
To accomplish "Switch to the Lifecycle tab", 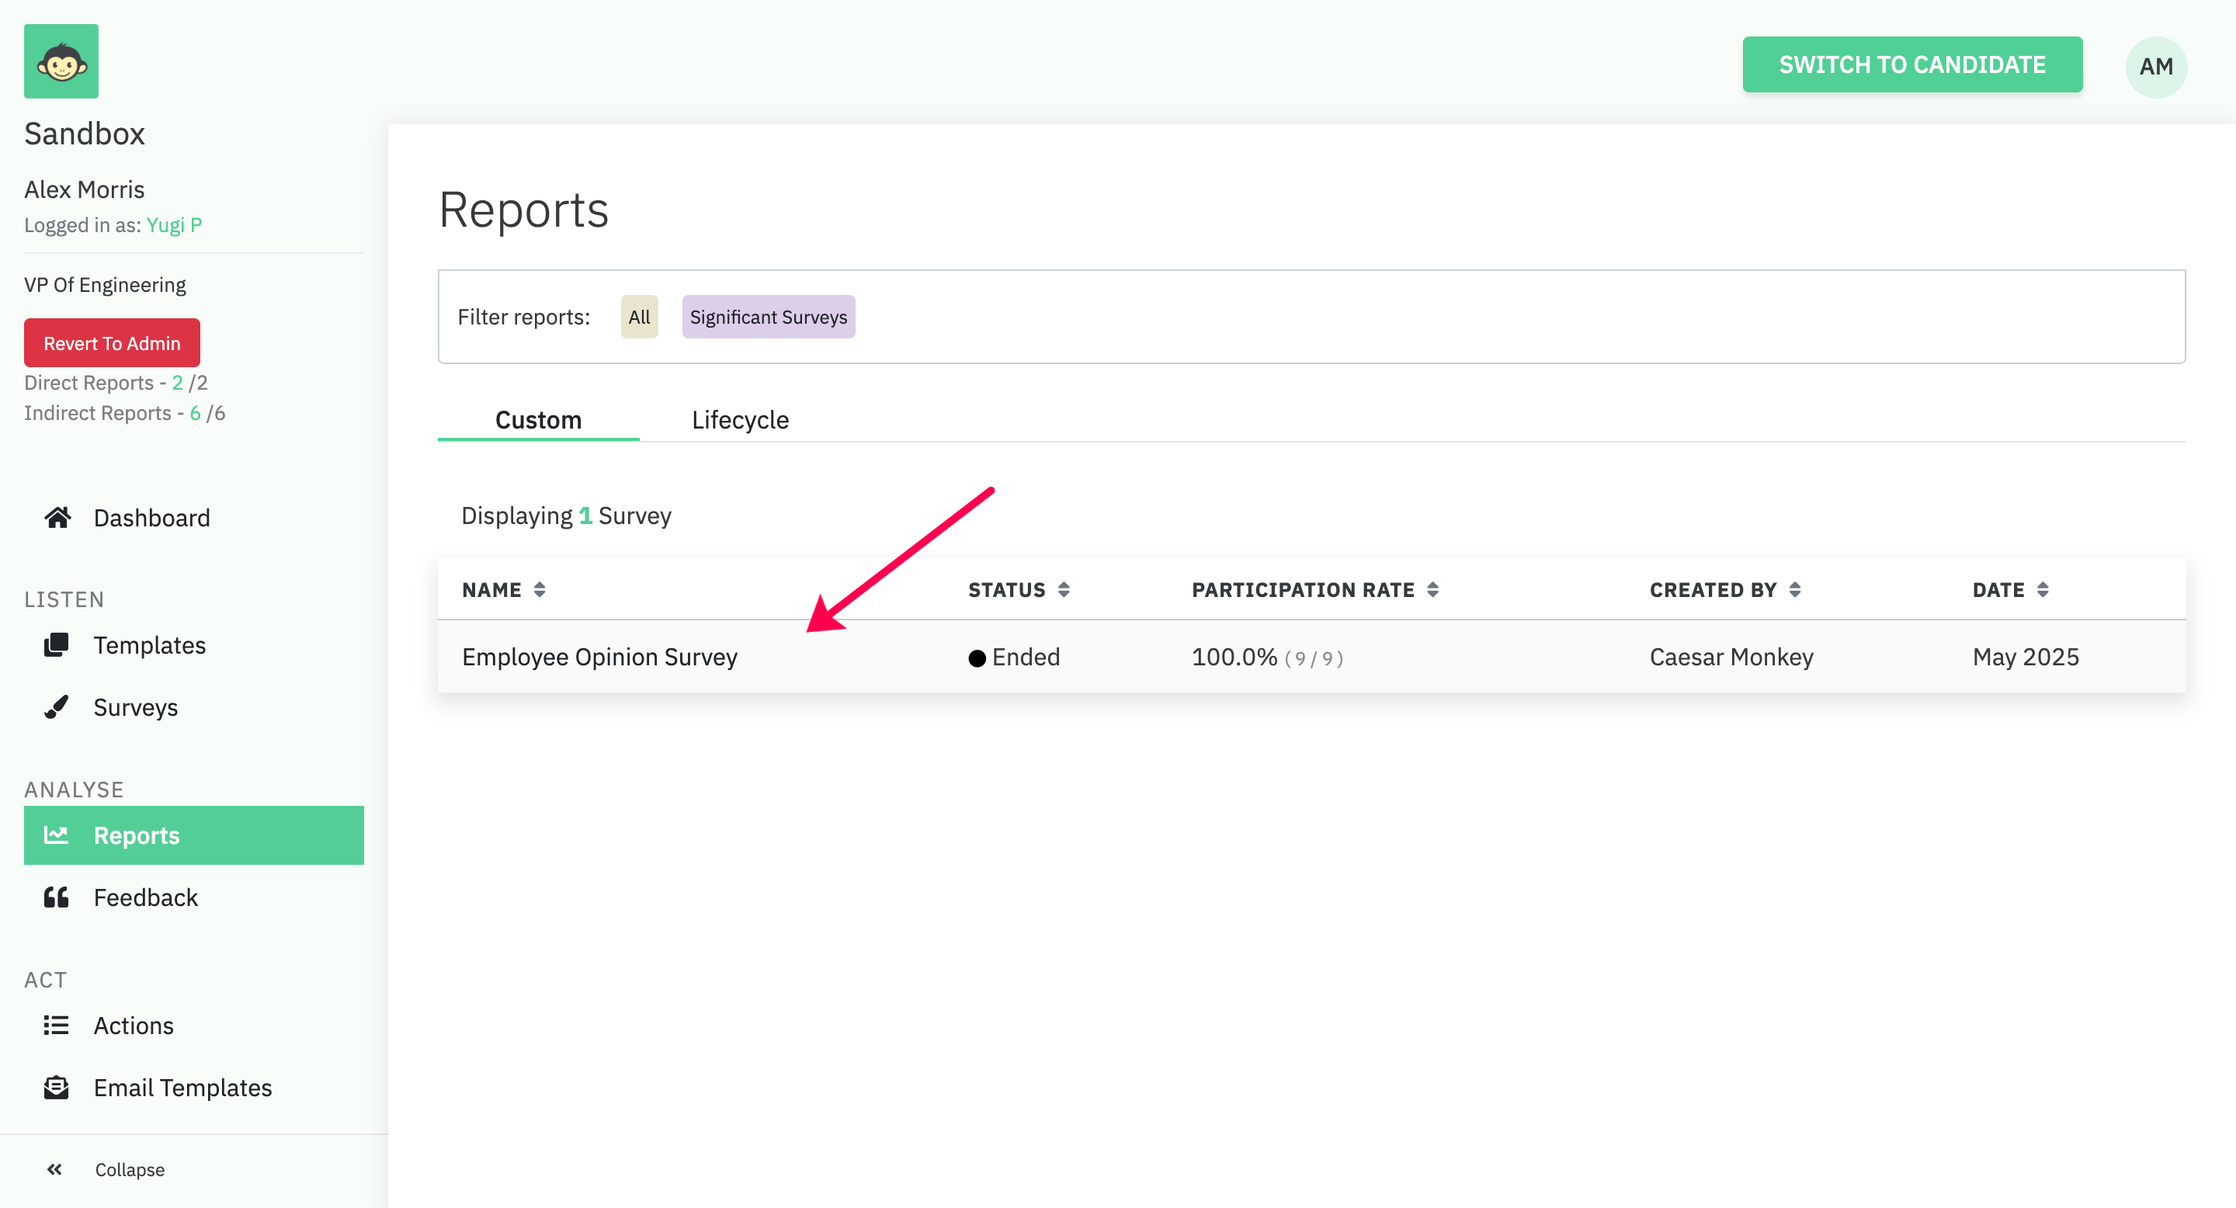I will point(740,420).
